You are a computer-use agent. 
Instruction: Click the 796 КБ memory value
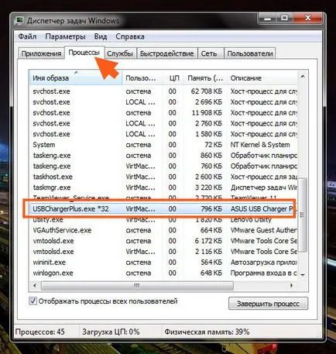tap(211, 208)
